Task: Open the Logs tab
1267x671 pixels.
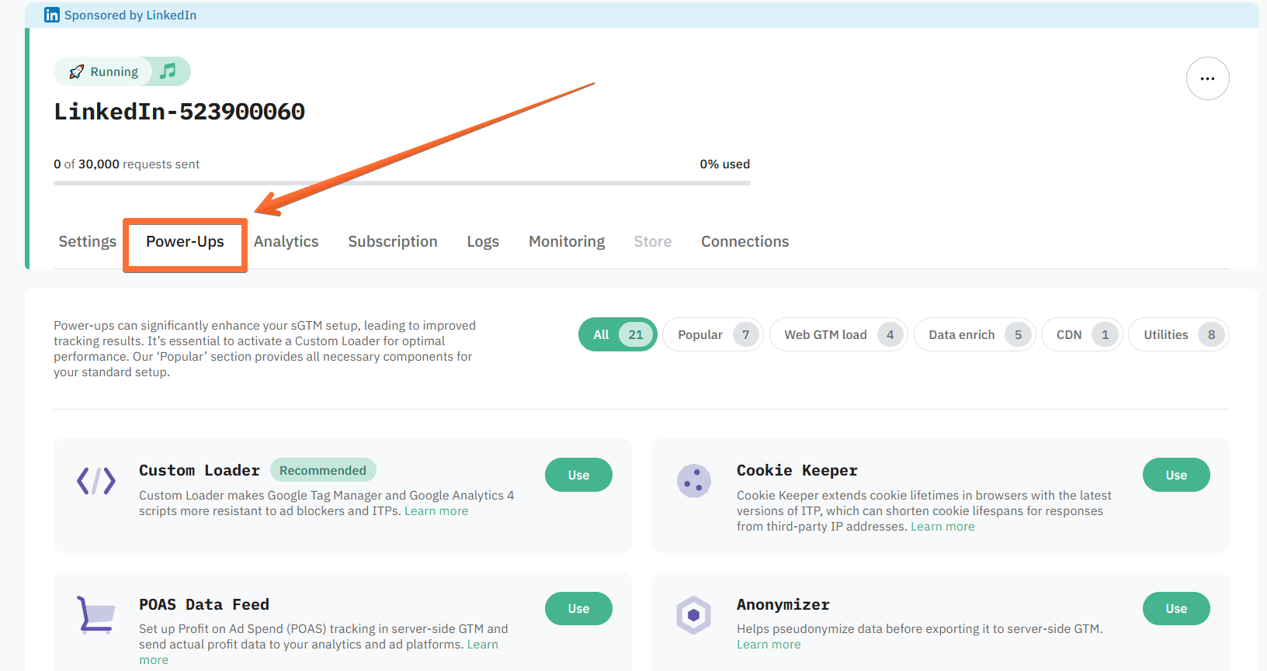Action: point(483,241)
